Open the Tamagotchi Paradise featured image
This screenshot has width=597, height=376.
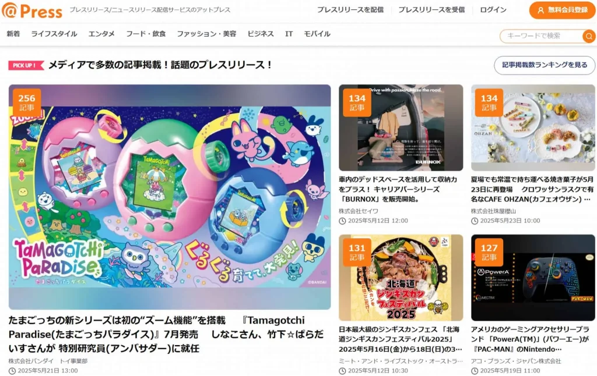(x=170, y=197)
